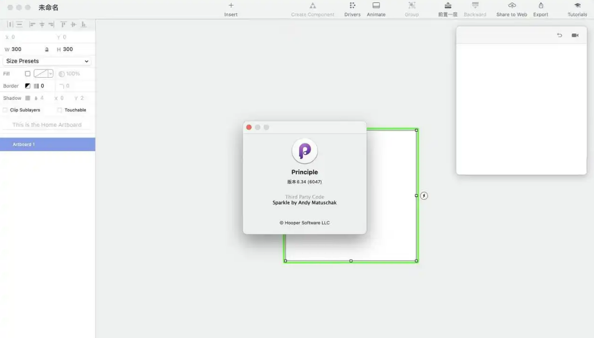This screenshot has height=338, width=594.
Task: Align layers to horizontal center
Action: (42, 24)
